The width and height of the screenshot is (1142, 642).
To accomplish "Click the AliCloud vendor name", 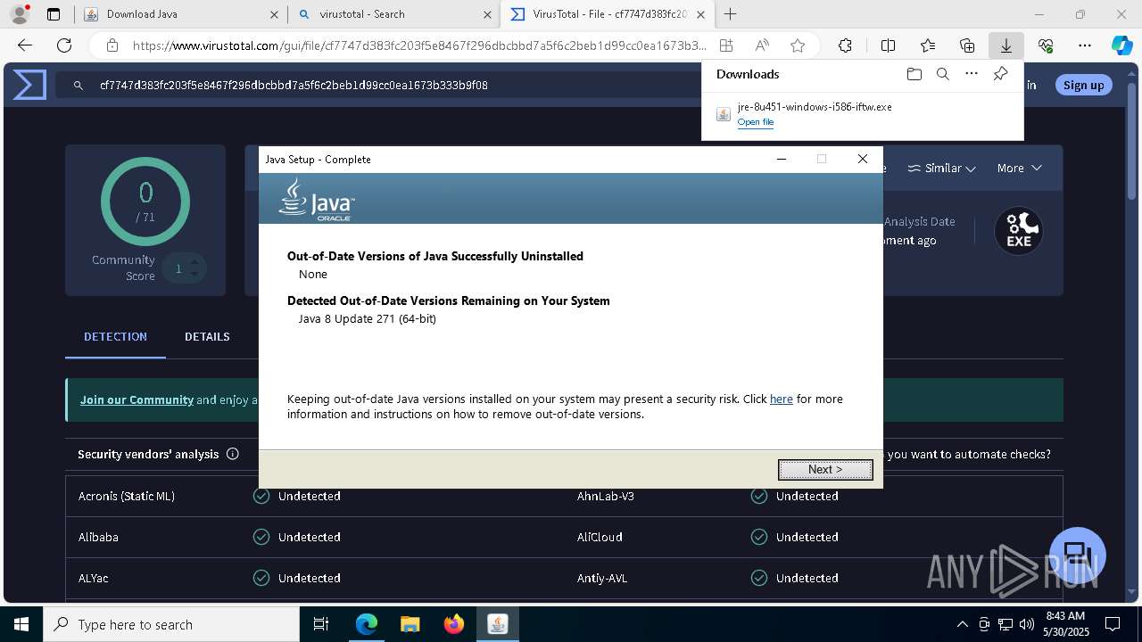I will click(x=600, y=537).
